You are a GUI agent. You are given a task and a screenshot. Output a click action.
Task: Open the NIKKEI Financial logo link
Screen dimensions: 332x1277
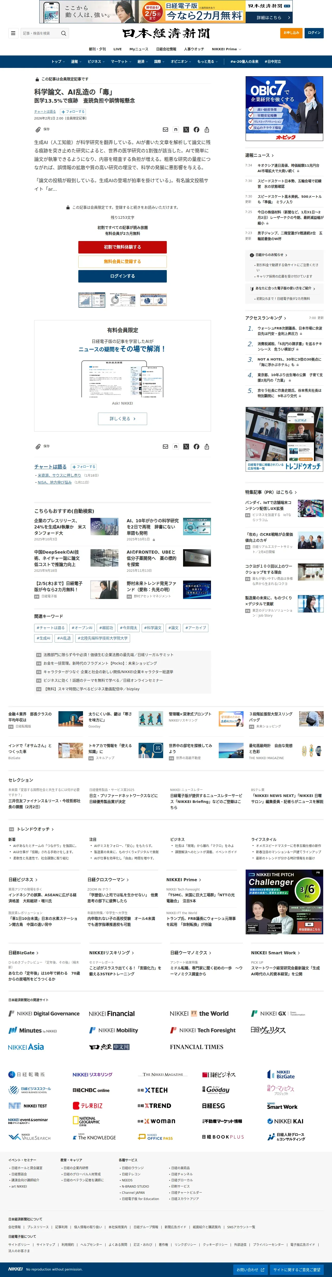111,1013
